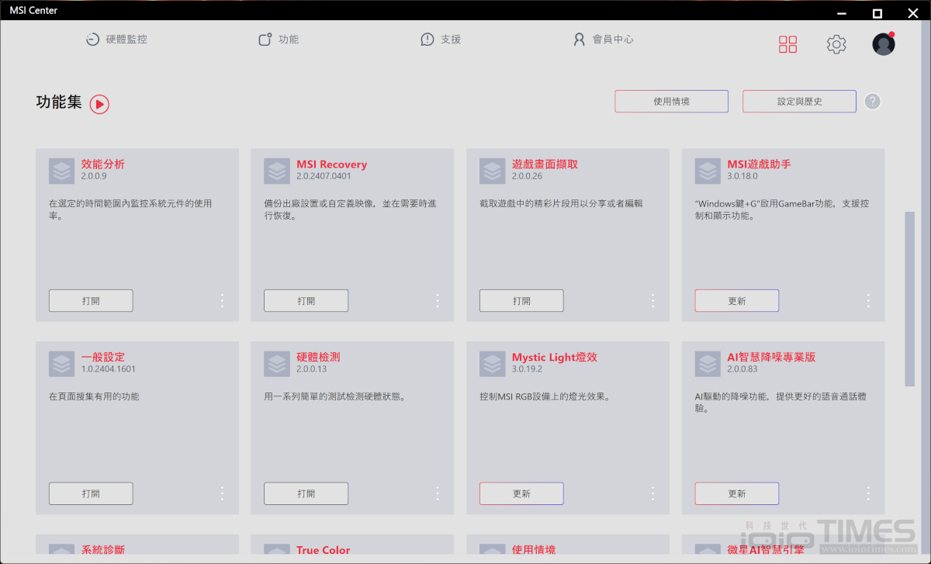The image size is (931, 564).
Task: Click the question mark help icon
Action: [872, 101]
